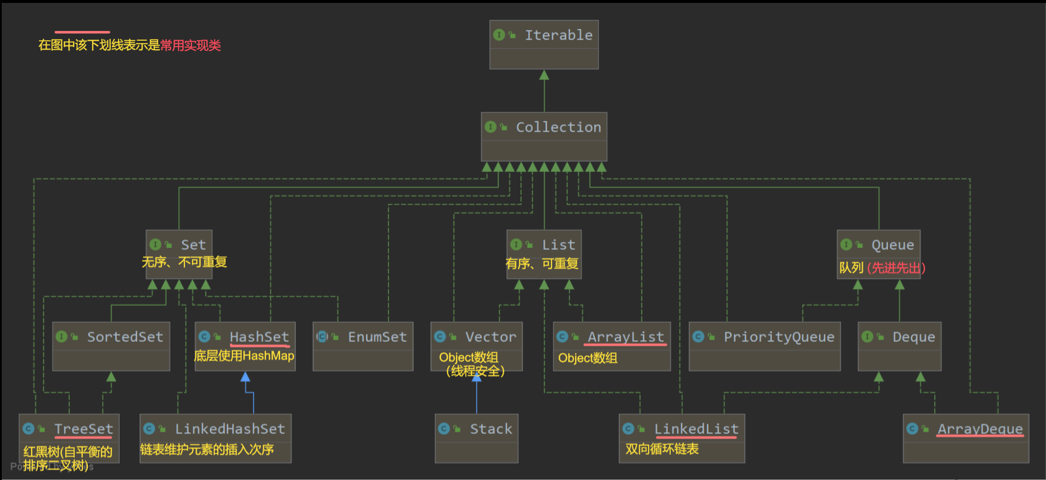
Task: Click the visibility lock icon beside Stack
Action: [x=456, y=429]
